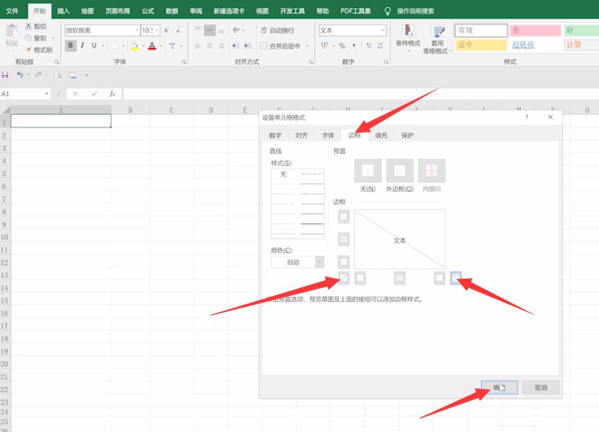The width and height of the screenshot is (599, 432).
Task: Open the font name dropdown 微软雅黑
Action: [x=137, y=30]
